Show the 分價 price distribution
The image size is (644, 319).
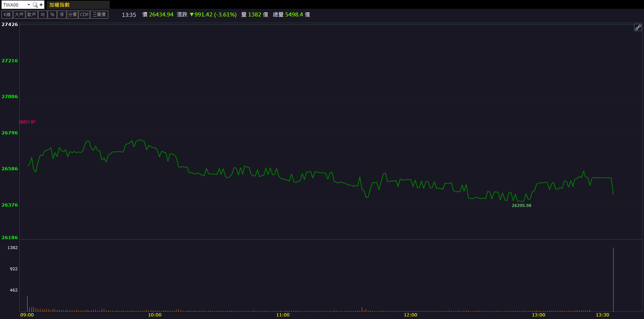tap(72, 15)
